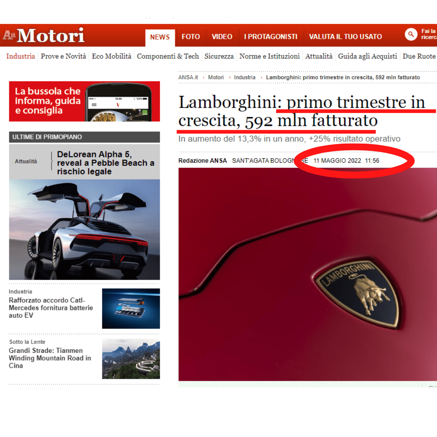Image resolution: width=437 pixels, height=437 pixels.
Task: Click the search magnifier icon
Action: tap(411, 34)
